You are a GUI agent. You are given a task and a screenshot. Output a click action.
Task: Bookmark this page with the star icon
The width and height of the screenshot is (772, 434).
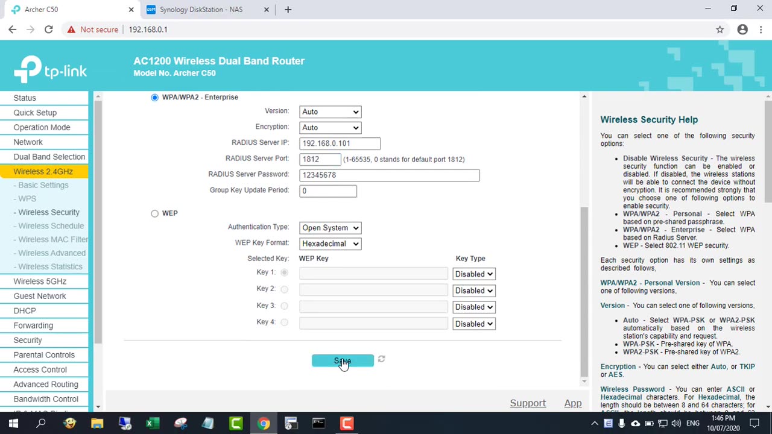pos(720,30)
